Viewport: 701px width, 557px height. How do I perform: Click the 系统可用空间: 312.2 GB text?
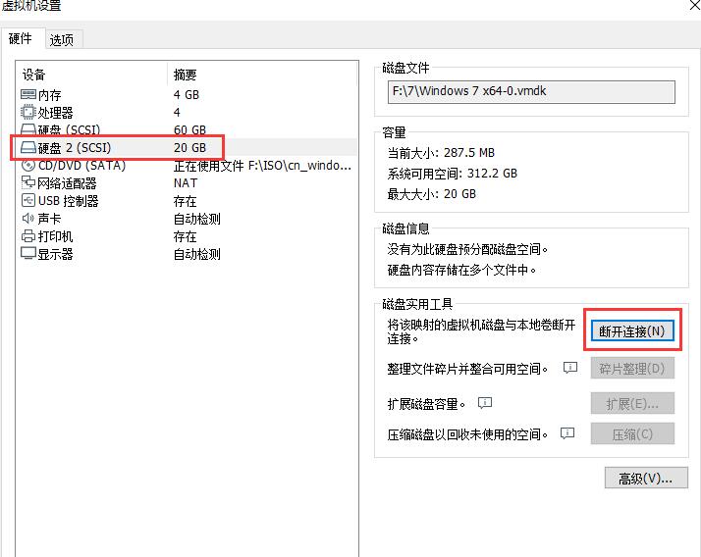pyautogui.click(x=453, y=174)
